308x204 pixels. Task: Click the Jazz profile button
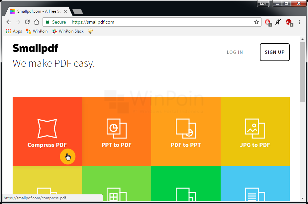click(x=263, y=4)
